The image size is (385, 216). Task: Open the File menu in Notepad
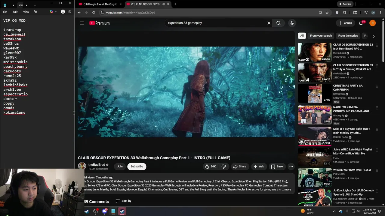5,12
